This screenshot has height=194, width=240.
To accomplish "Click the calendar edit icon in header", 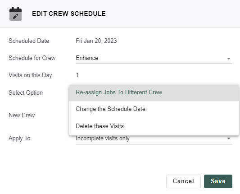I will tap(15, 14).
